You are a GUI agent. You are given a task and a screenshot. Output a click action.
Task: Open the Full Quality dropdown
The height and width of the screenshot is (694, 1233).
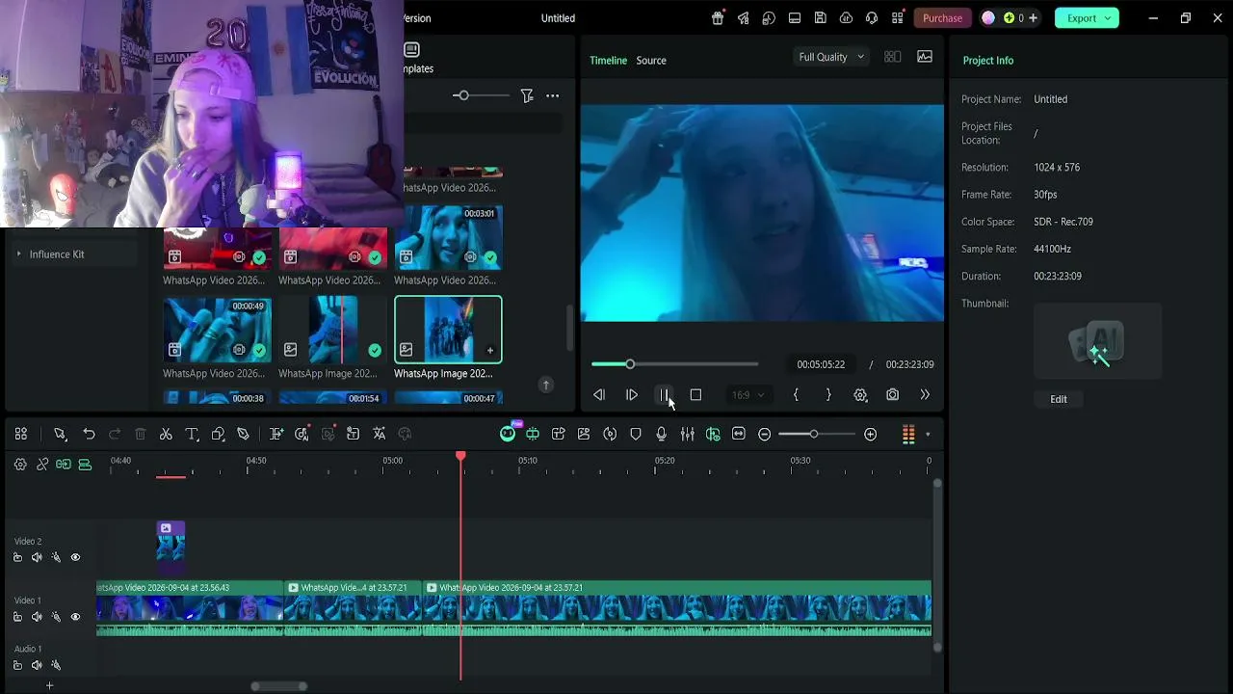click(831, 57)
